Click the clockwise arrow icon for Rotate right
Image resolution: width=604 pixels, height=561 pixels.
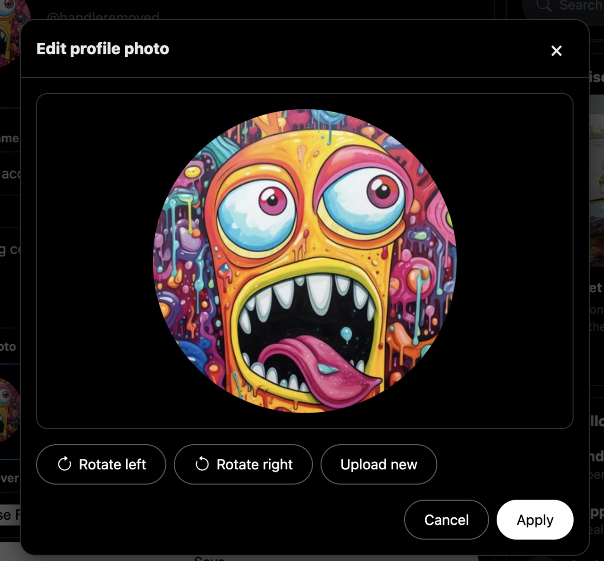[x=202, y=464]
